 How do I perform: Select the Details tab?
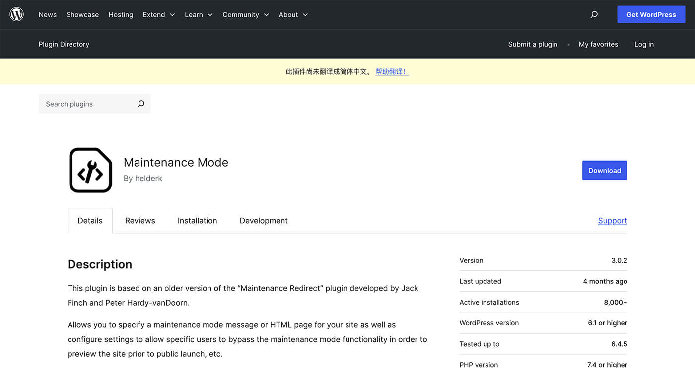coord(90,221)
